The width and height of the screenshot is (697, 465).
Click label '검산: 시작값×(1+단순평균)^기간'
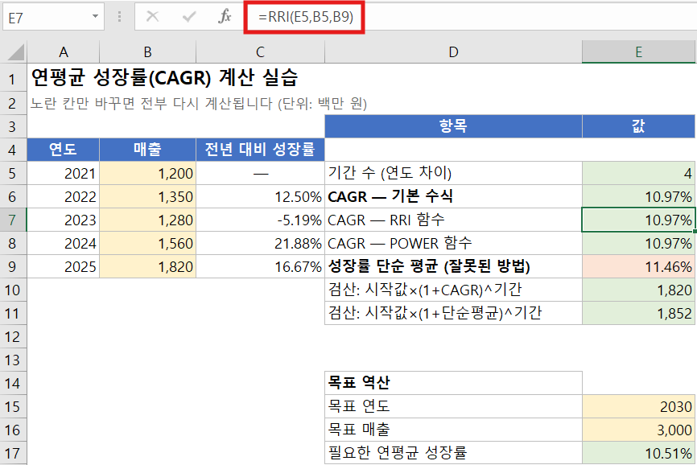[x=453, y=313]
